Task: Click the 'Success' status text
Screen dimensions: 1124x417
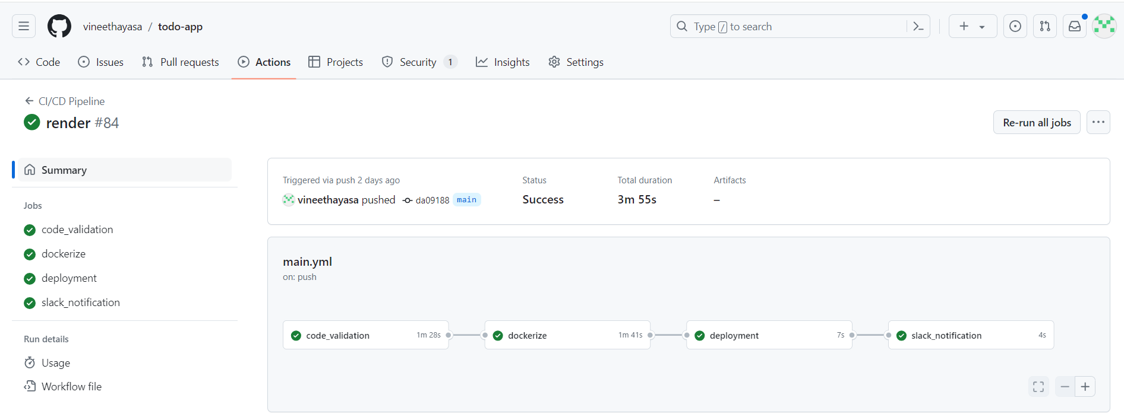Action: tap(543, 199)
